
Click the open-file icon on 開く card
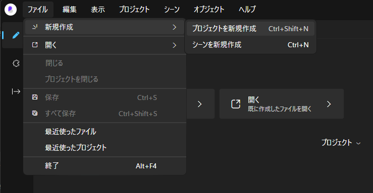[x=236, y=104]
